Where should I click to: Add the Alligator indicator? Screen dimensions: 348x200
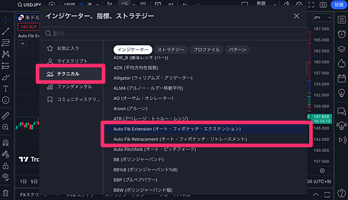click(205, 78)
